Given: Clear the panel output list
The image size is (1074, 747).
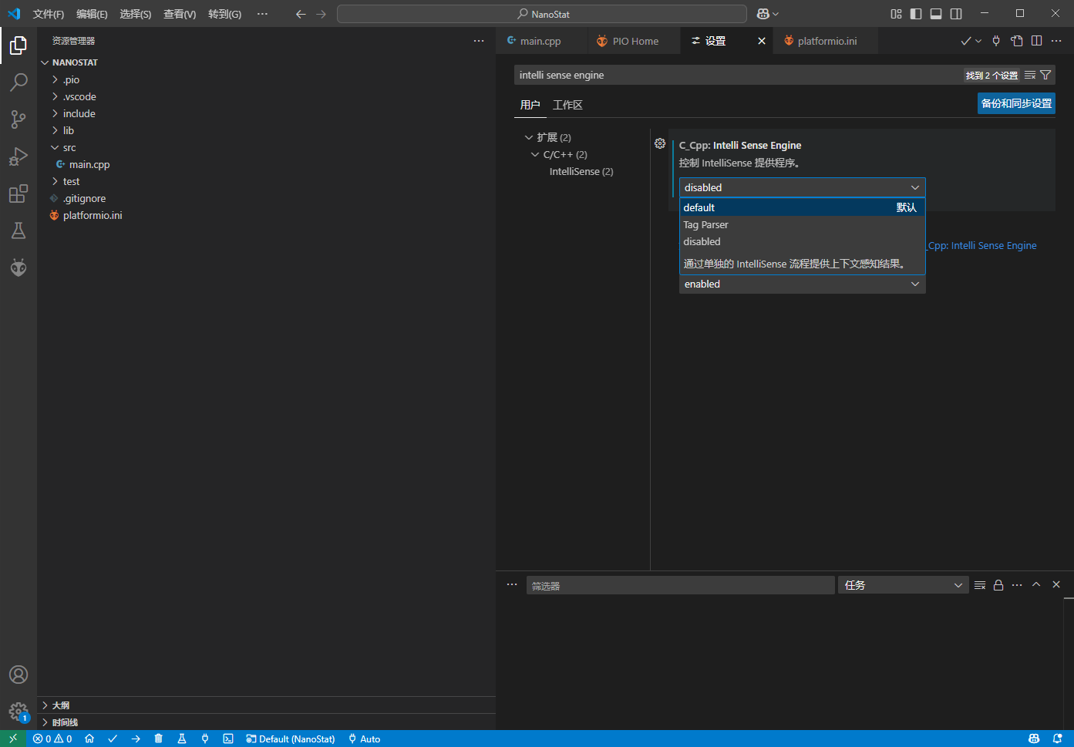Looking at the screenshot, I should tap(980, 585).
